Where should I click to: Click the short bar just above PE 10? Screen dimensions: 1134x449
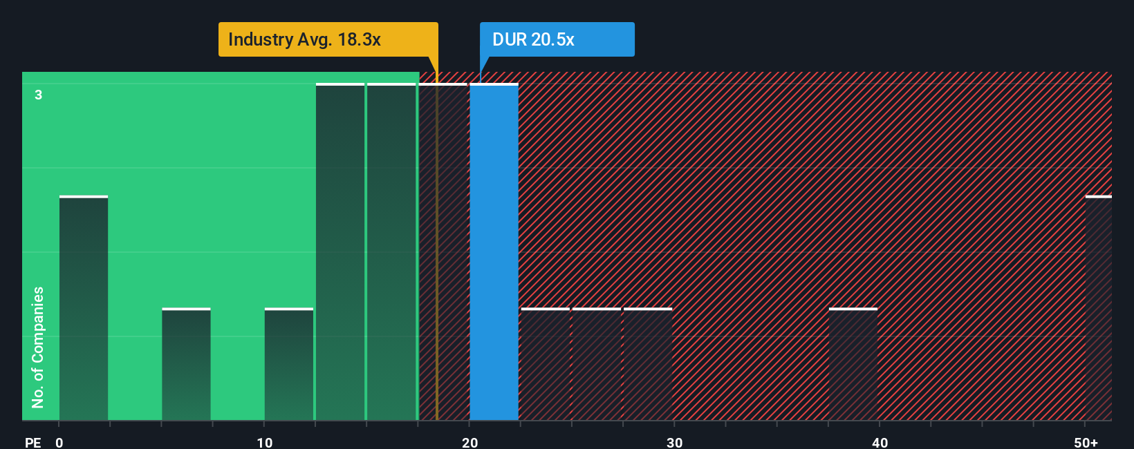pyautogui.click(x=289, y=364)
